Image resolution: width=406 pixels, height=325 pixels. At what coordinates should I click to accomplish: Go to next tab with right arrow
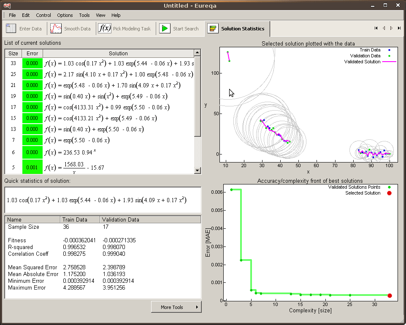click(392, 28)
